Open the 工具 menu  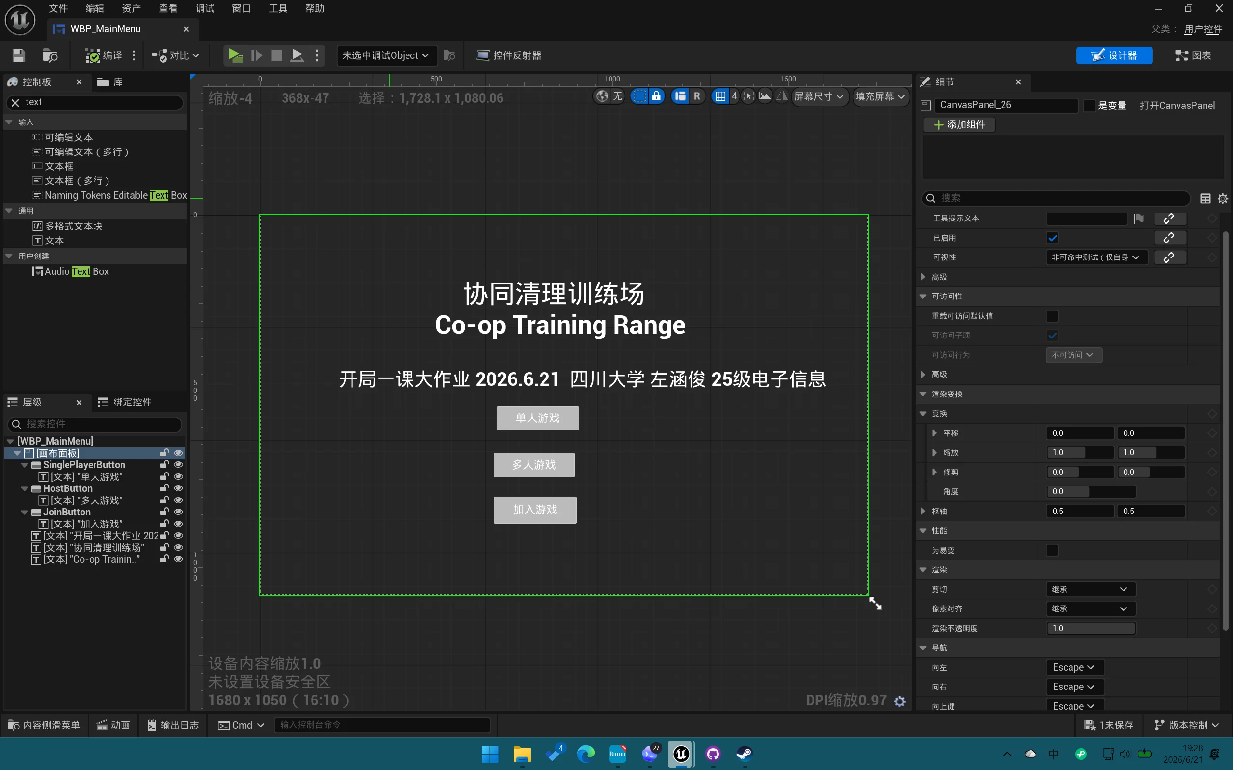tap(278, 8)
